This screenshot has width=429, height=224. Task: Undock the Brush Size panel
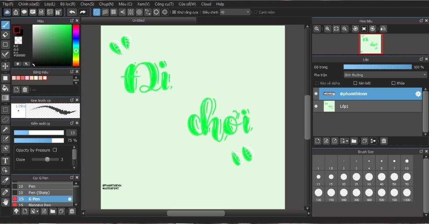(421, 151)
